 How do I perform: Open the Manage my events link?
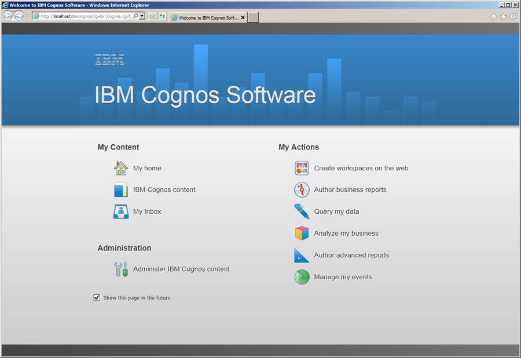(x=343, y=277)
